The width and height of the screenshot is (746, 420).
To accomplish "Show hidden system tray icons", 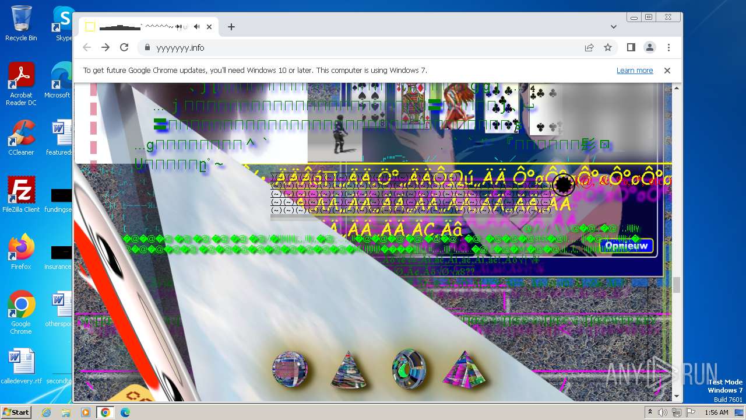I will click(x=650, y=412).
